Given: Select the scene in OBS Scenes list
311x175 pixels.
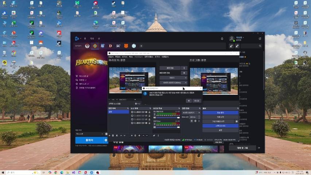Looking at the screenshot, I should pyautogui.click(x=118, y=112).
